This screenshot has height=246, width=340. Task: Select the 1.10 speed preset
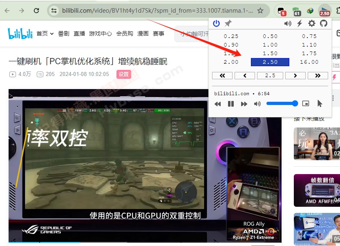309,45
